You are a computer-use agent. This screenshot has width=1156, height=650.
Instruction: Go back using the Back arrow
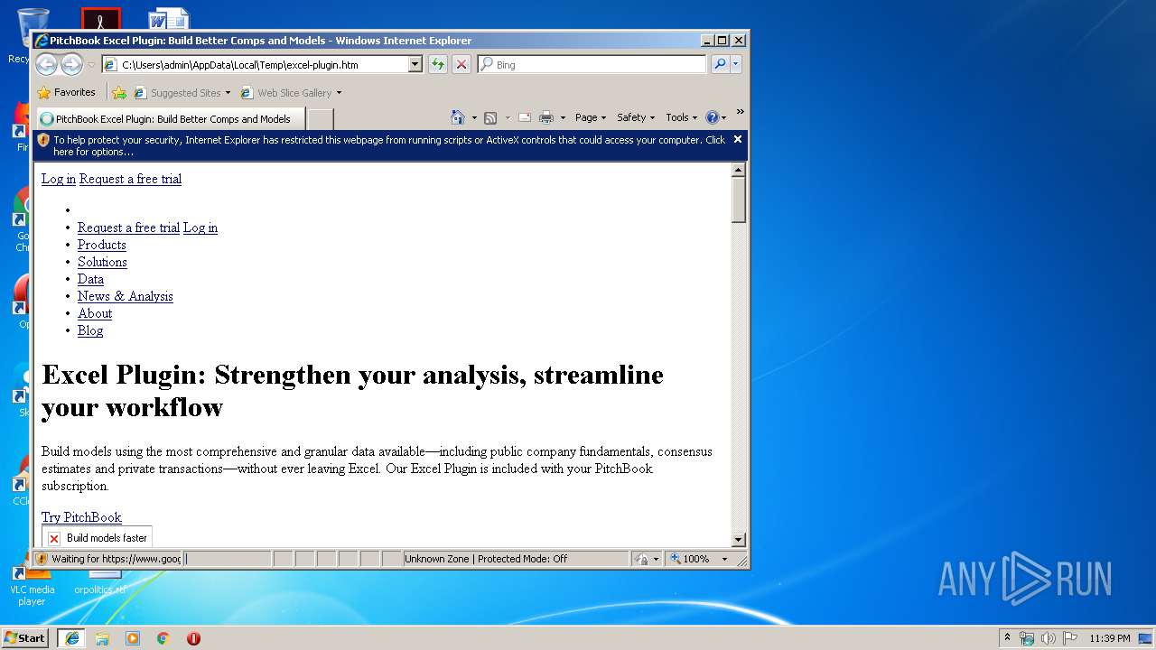[x=46, y=64]
